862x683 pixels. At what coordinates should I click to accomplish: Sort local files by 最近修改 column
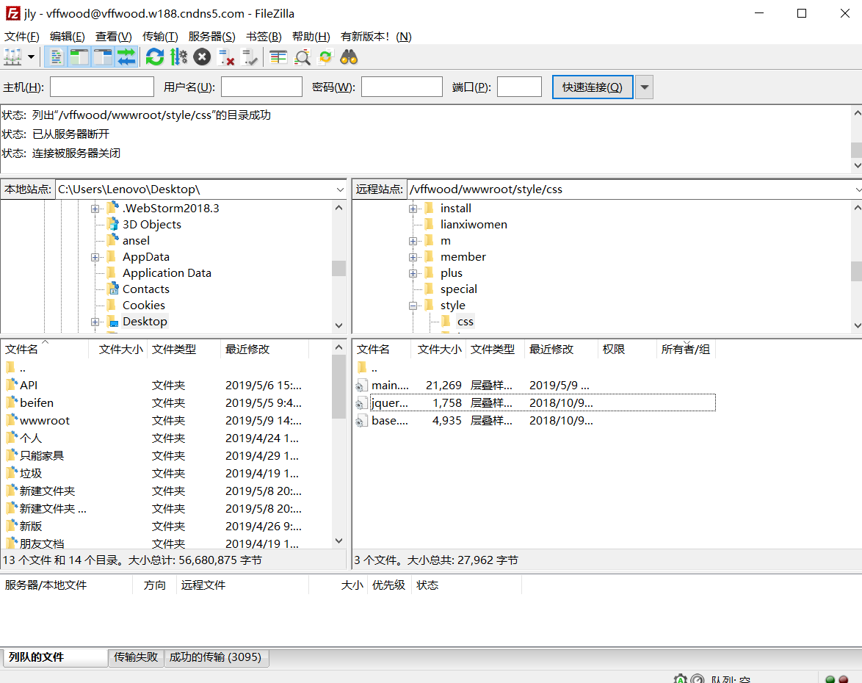(264, 349)
